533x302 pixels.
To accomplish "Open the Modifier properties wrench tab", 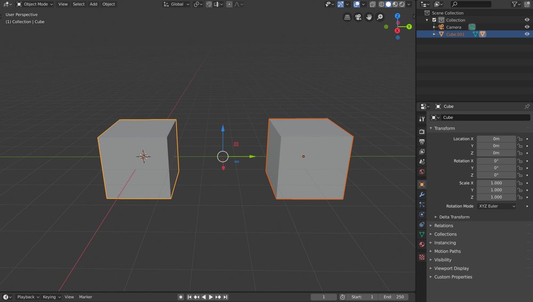I will tap(422, 194).
